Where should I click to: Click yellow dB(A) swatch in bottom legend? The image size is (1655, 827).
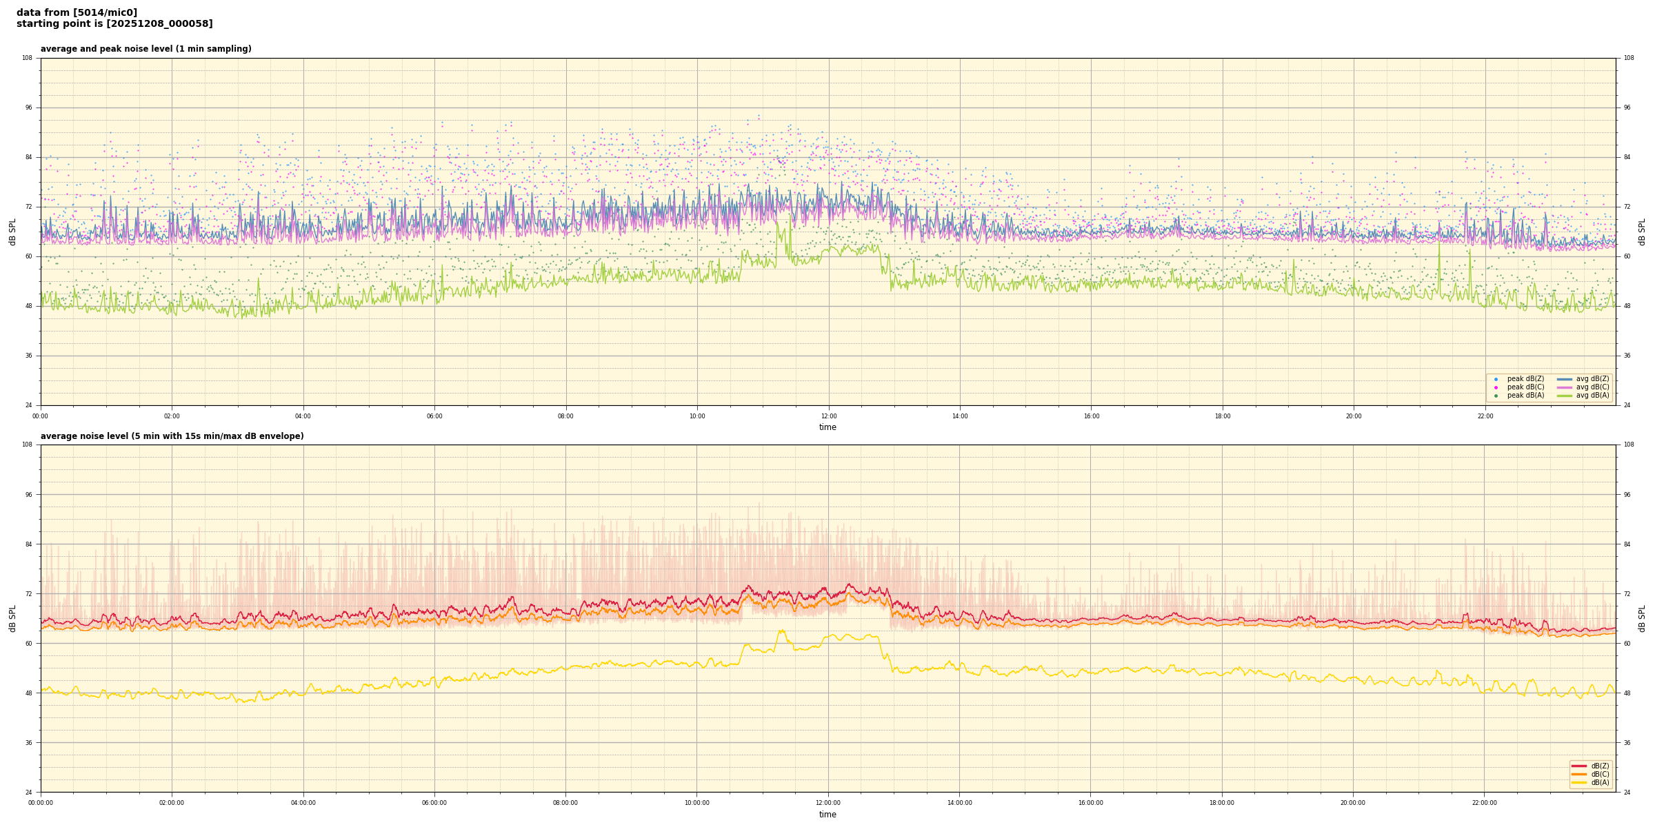[1579, 782]
